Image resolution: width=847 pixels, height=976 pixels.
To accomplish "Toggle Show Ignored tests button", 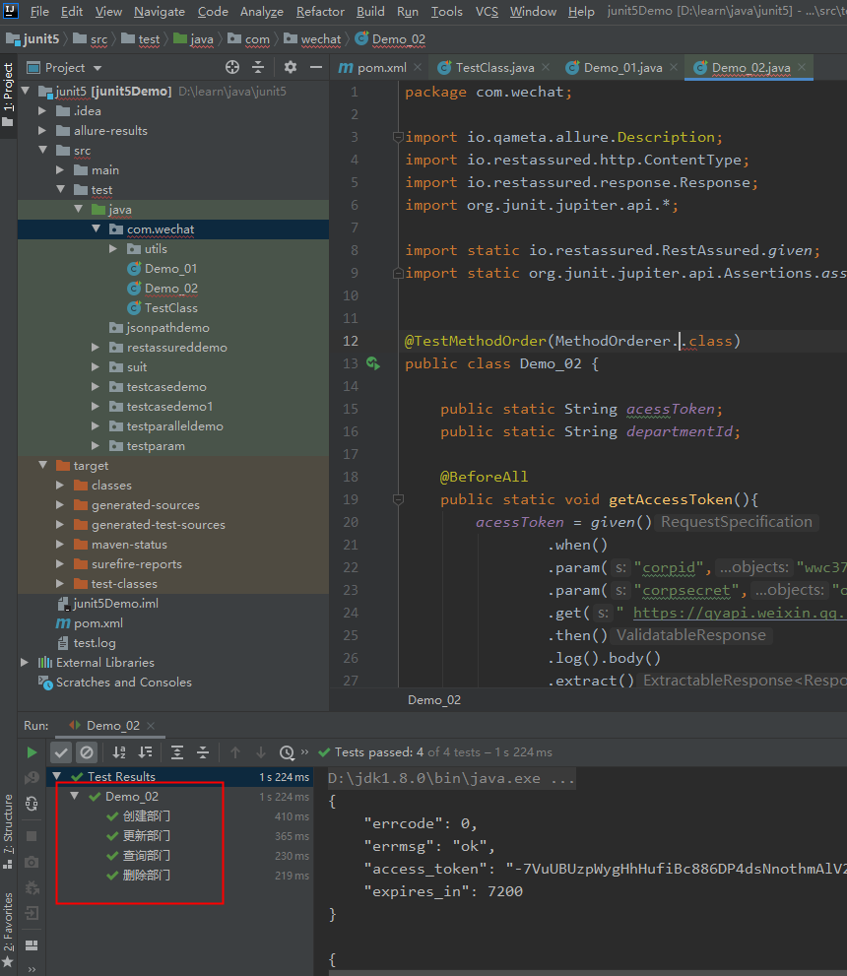I will pos(87,752).
